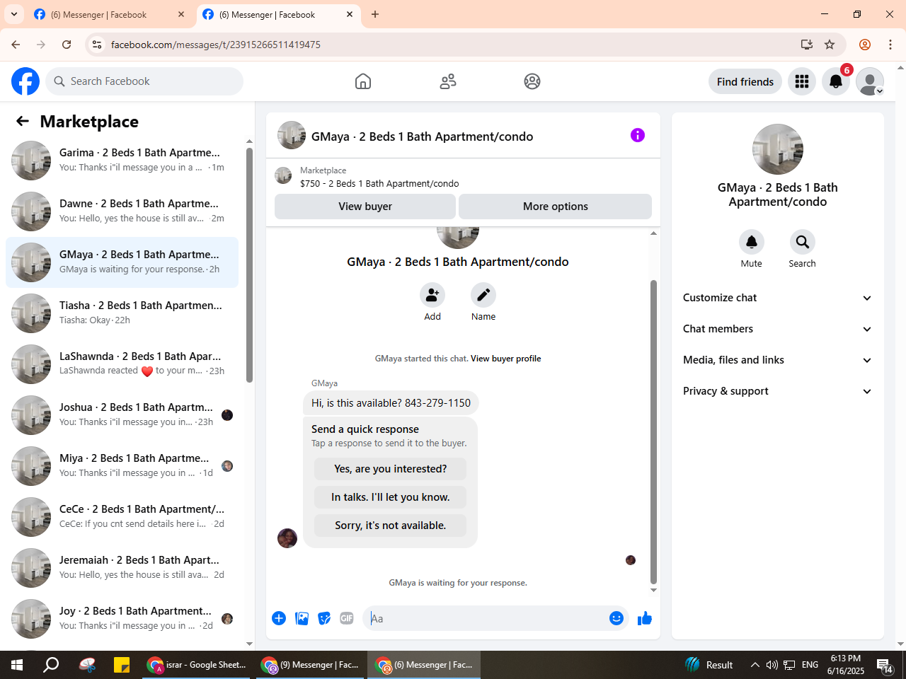Click the conversation list scrollbar
Image resolution: width=906 pixels, height=679 pixels.
(x=249, y=265)
